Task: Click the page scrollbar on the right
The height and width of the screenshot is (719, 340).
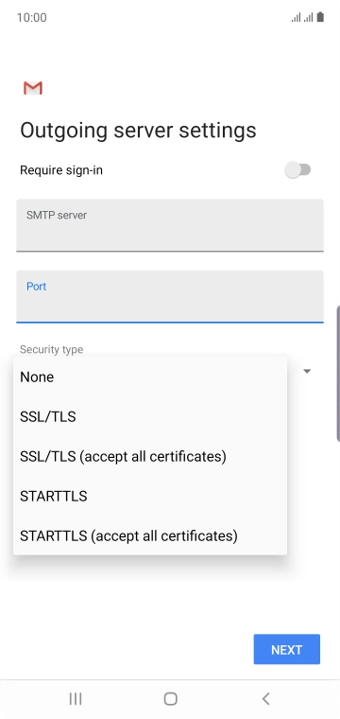Action: 338,373
